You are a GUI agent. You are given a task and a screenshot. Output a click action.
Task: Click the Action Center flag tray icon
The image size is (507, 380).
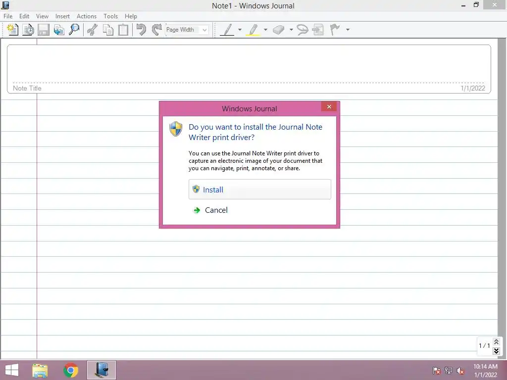pyautogui.click(x=437, y=371)
